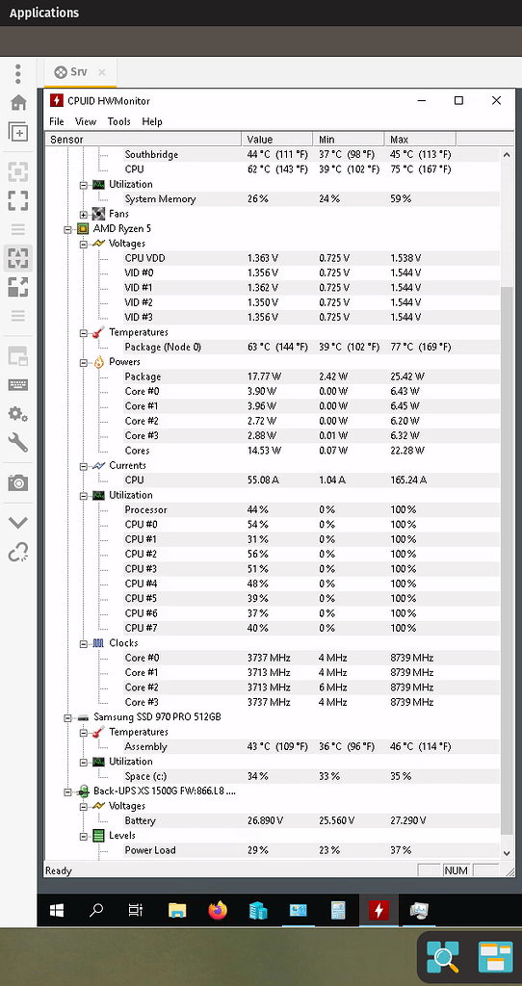Collapse the Powers section
This screenshot has width=522, height=986.
84,362
